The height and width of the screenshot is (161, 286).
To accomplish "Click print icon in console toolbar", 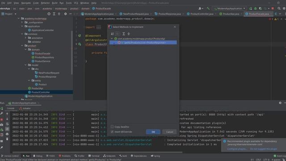I will coord(7,134).
